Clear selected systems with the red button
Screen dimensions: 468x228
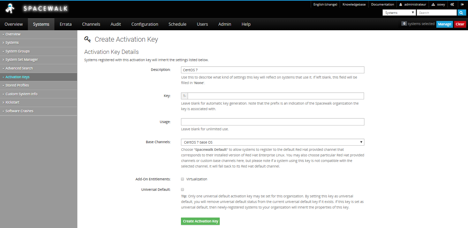point(460,24)
